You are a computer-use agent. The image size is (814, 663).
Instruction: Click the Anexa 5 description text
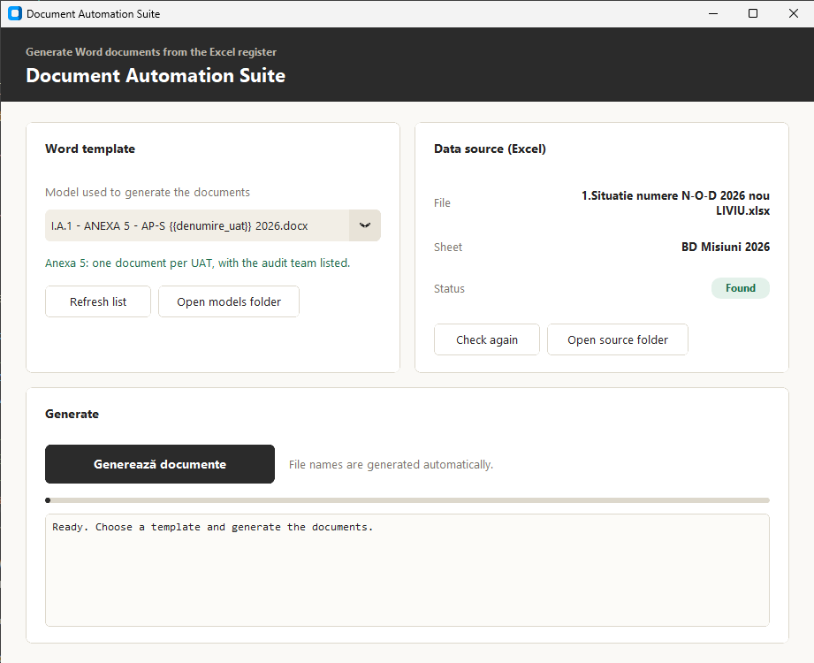click(197, 263)
